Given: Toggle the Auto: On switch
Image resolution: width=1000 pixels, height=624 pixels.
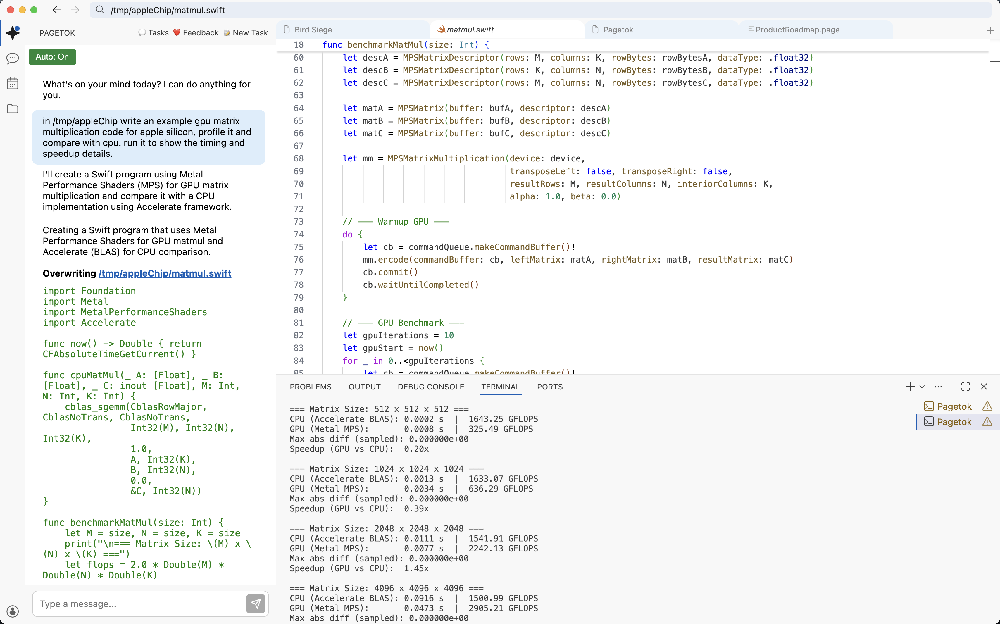Looking at the screenshot, I should (52, 56).
